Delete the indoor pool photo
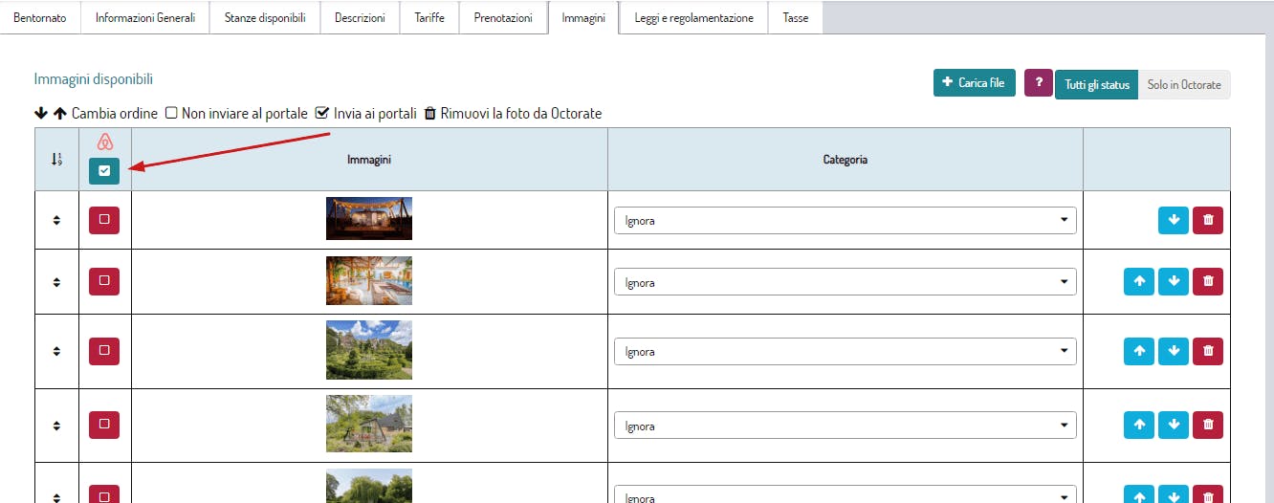The width and height of the screenshot is (1274, 503). point(1208,282)
